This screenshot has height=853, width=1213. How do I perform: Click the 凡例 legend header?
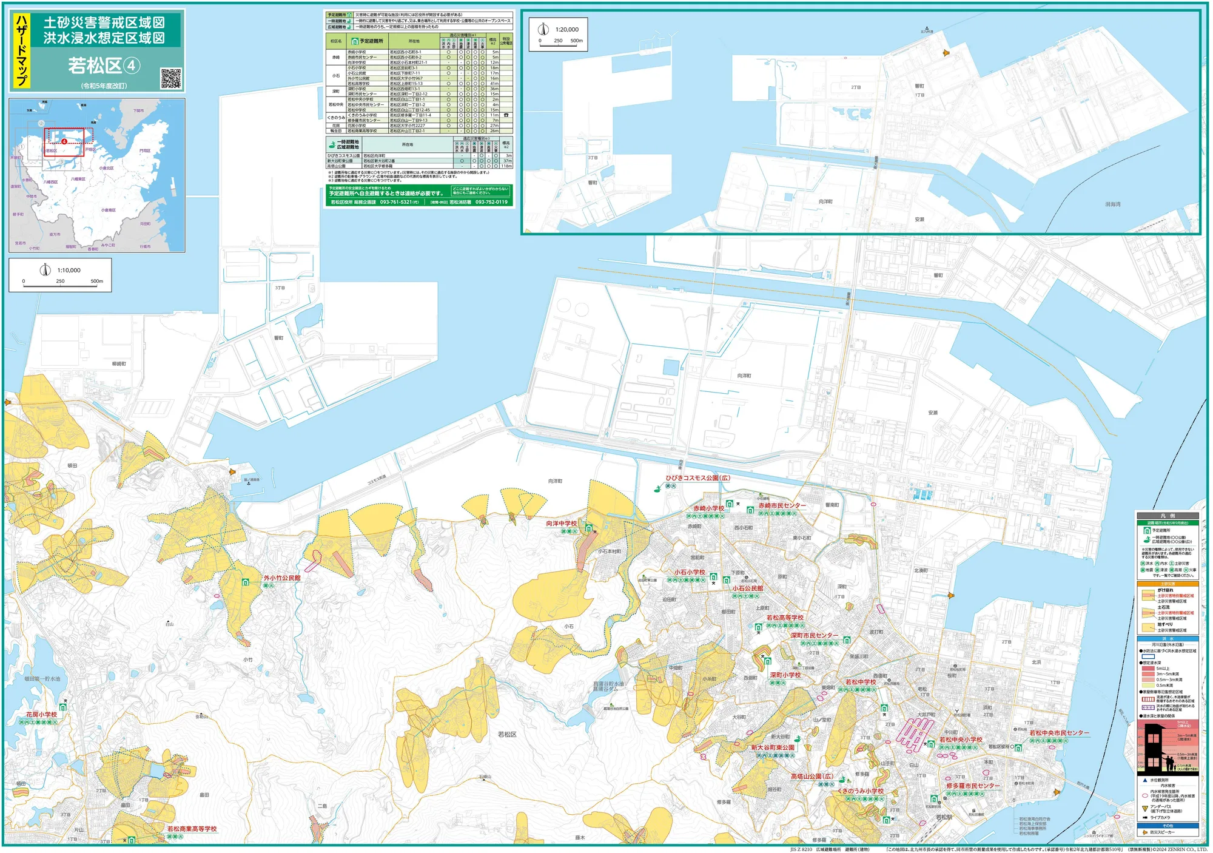pos(1168,516)
